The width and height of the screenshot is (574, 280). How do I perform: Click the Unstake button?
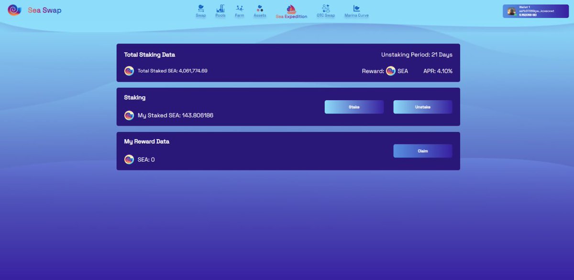pos(423,107)
